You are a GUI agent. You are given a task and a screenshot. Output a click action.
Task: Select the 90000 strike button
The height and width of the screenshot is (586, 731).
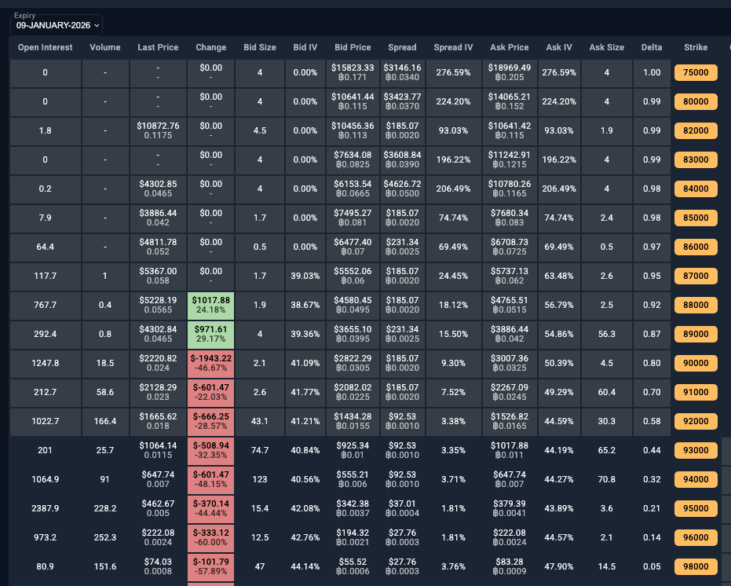pyautogui.click(x=696, y=363)
